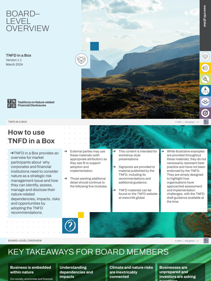Click the 'Understanding dependencies and impacts' card heading
The height and width of the screenshot is (281, 211).
(76, 272)
